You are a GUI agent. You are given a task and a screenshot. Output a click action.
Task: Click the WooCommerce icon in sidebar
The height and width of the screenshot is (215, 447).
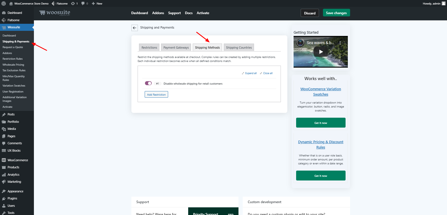coord(4,160)
